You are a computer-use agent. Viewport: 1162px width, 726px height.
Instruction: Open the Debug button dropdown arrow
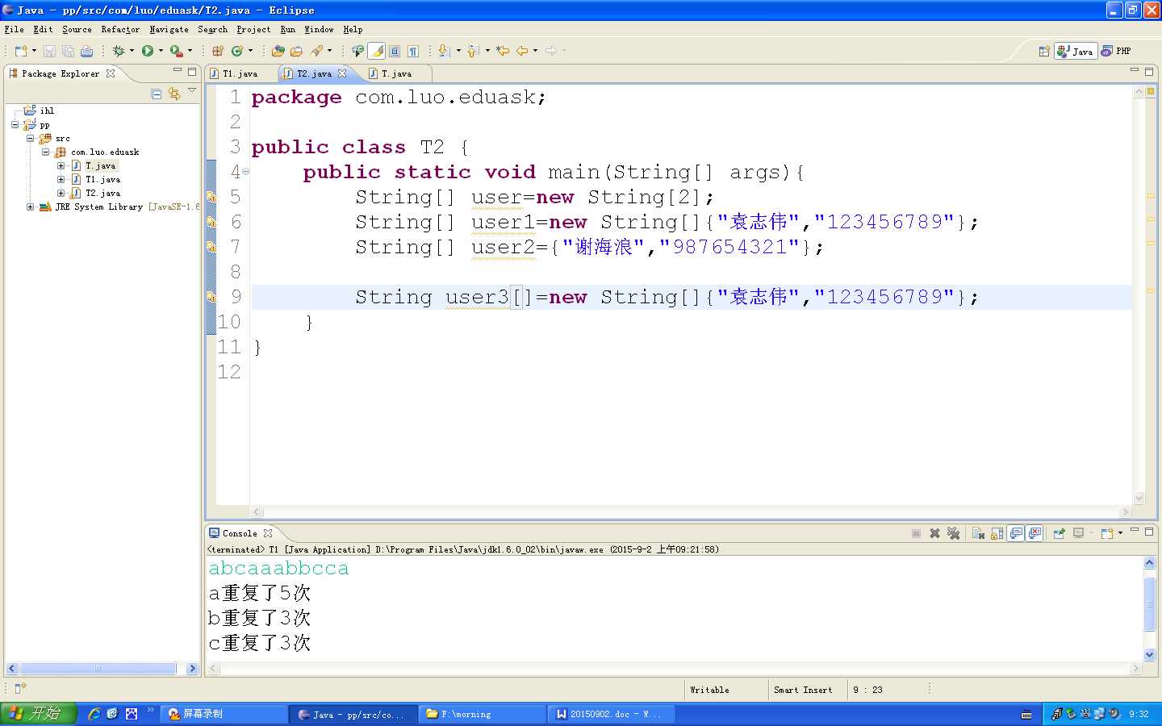pyautogui.click(x=132, y=51)
